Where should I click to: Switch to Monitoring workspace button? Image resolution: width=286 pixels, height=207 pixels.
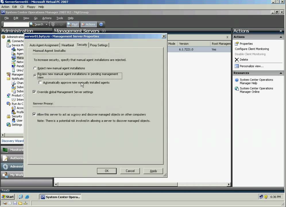[12, 149]
